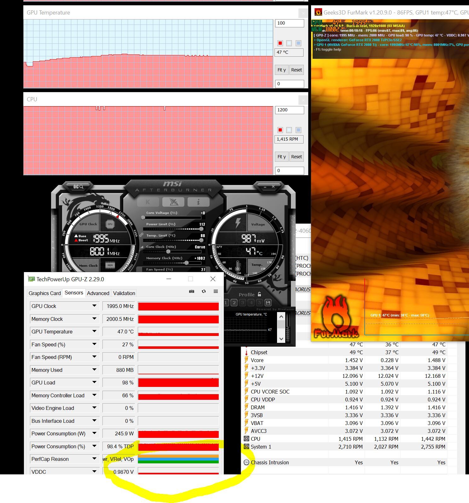Click the MSI fighter jet logo button

[x=173, y=202]
